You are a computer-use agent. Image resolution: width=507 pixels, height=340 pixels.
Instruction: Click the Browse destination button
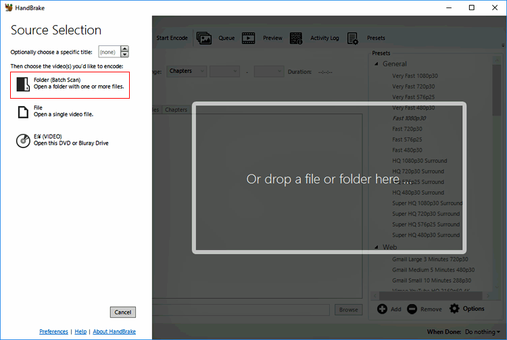[349, 310]
